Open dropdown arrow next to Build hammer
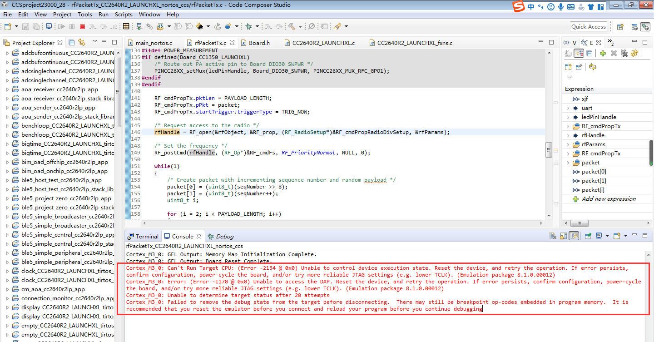The image size is (654, 342). click(300, 27)
